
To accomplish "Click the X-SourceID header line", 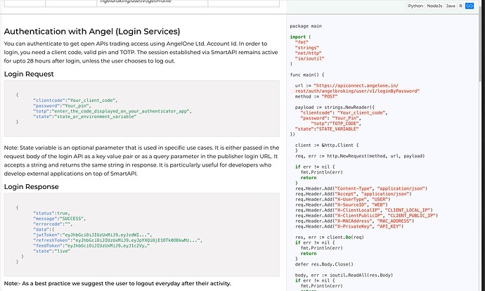I will pos(341,205).
